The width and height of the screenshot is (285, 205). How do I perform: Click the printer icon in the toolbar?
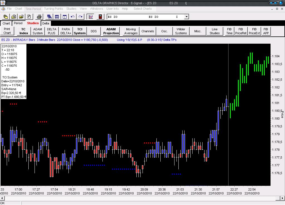point(39,17)
